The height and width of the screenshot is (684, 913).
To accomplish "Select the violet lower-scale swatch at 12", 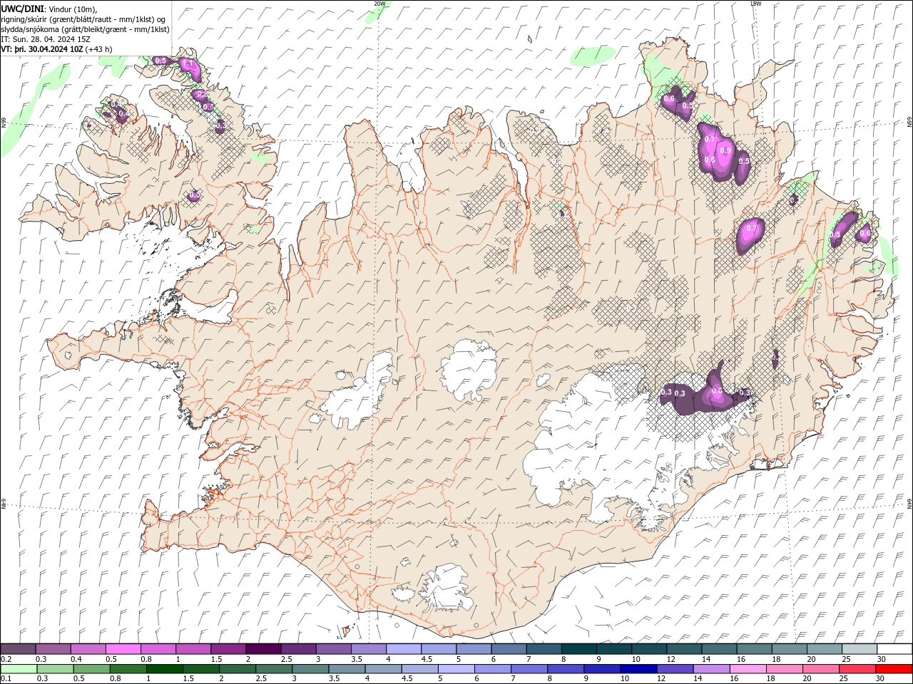I will pos(674,669).
